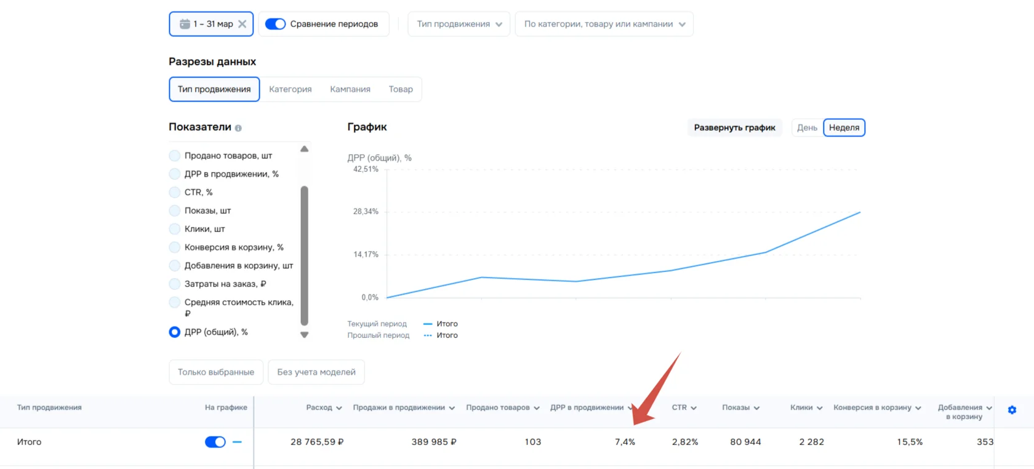Click the info icon next to Показатели
This screenshot has width=1034, height=469.
point(238,128)
